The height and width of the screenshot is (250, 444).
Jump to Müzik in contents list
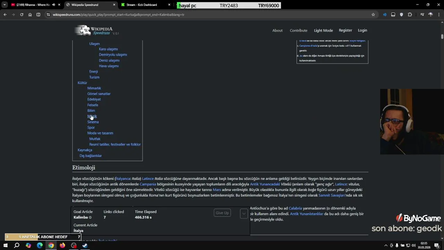[x=92, y=116]
